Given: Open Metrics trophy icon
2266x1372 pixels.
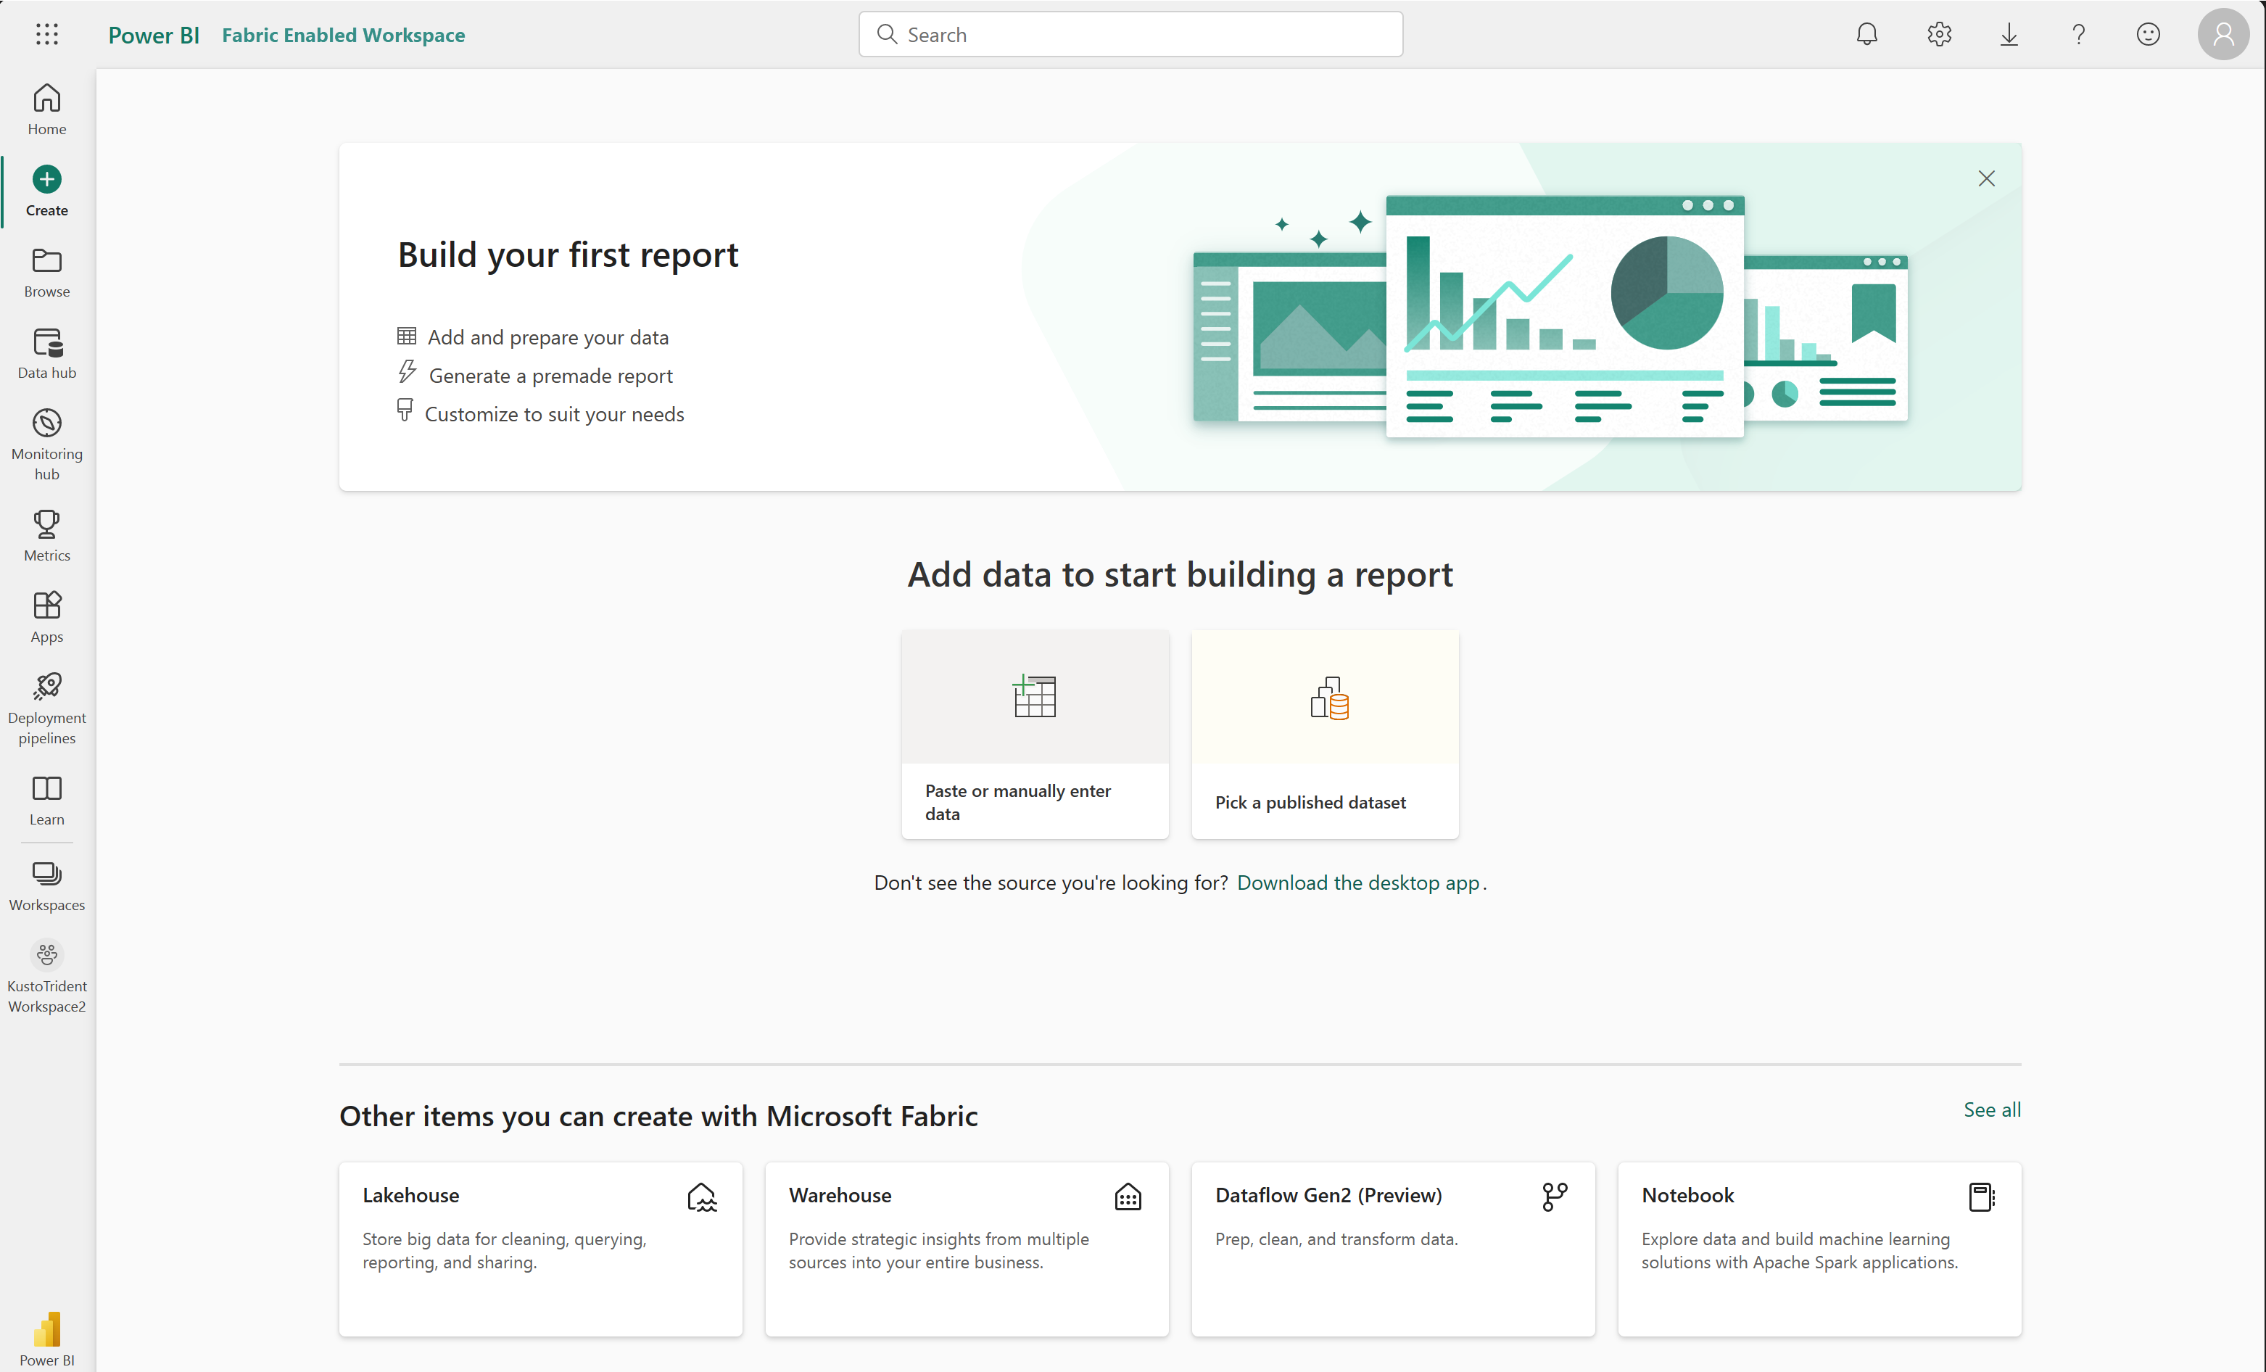Looking at the screenshot, I should click(x=47, y=524).
